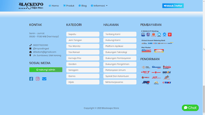The image size is (205, 115).
Task: Click the Mandiri virtual account logo
Action: (170, 43)
